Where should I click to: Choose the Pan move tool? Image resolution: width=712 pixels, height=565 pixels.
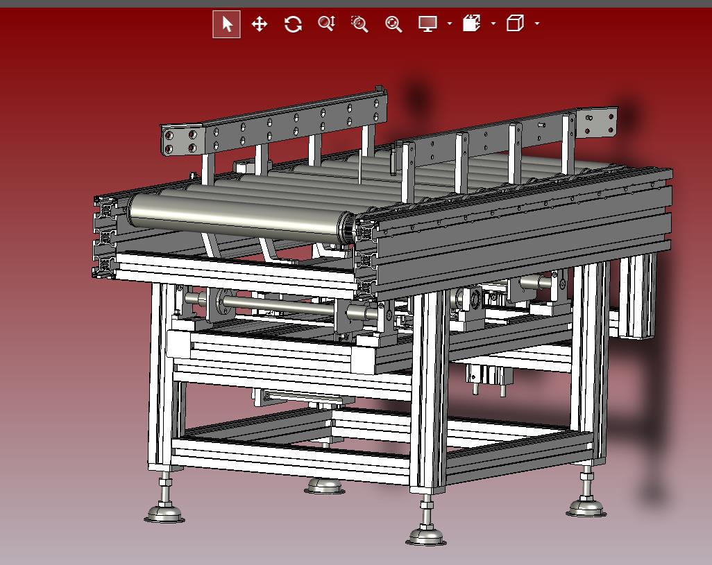(x=260, y=24)
